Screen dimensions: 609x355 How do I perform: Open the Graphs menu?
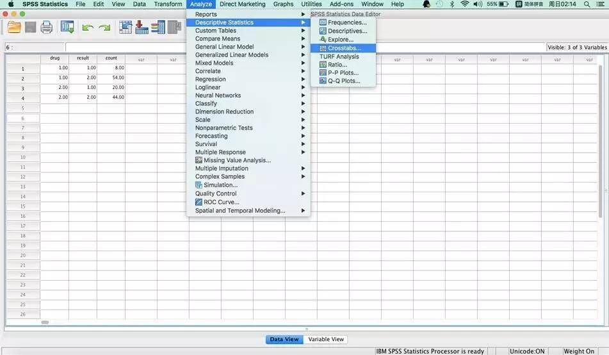pos(283,4)
